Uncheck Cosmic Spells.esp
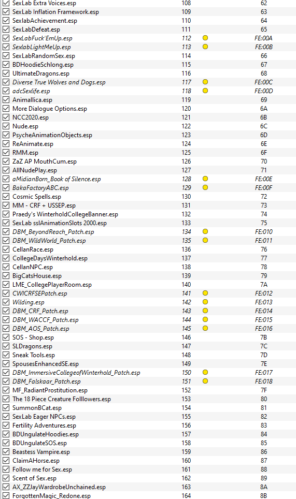 6,197
